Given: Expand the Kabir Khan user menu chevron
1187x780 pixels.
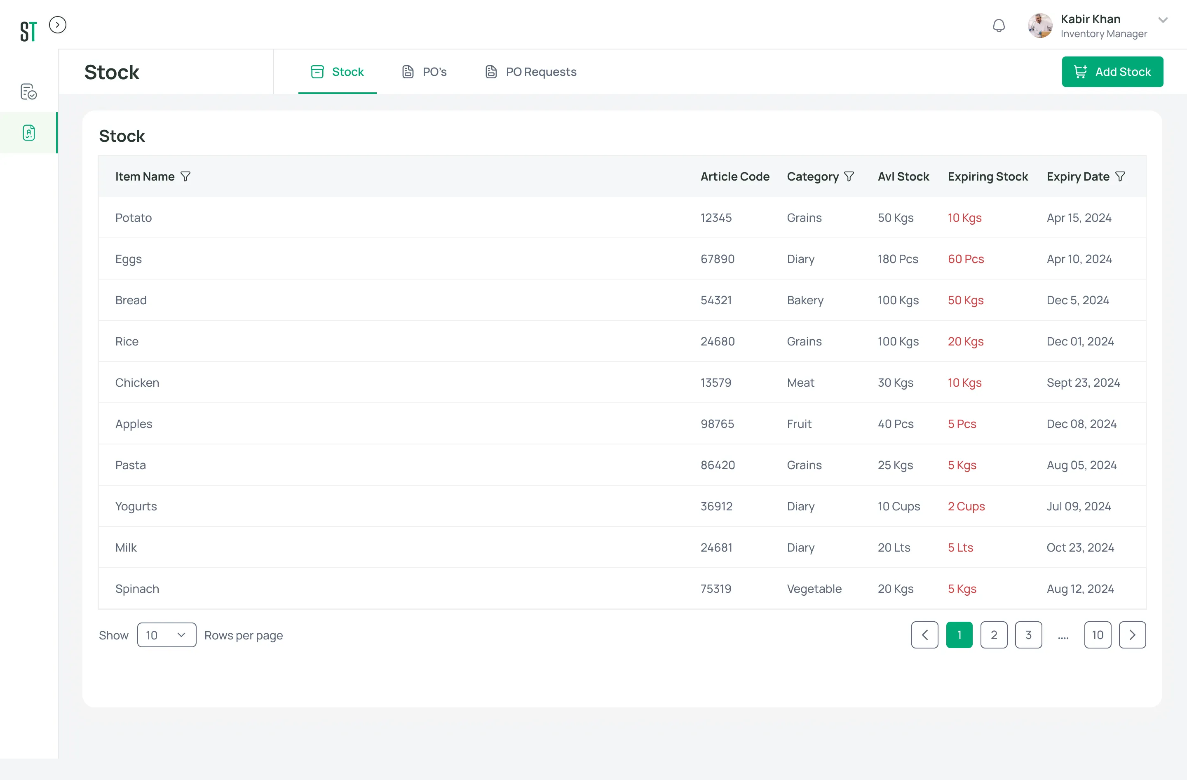Looking at the screenshot, I should click(1163, 20).
